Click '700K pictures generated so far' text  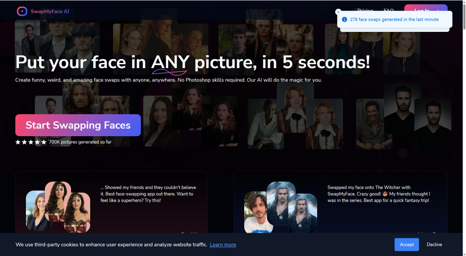click(80, 142)
